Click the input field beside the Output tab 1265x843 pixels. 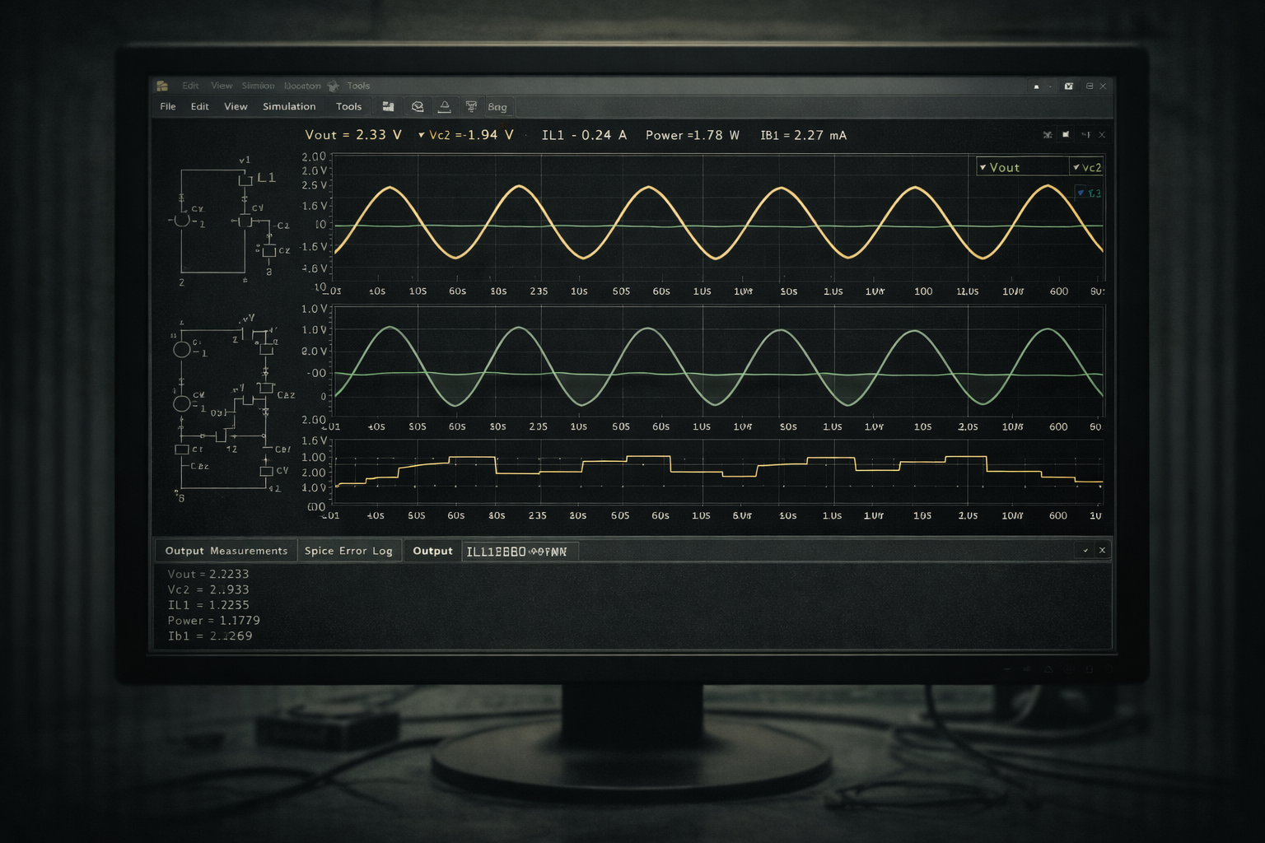tap(519, 552)
